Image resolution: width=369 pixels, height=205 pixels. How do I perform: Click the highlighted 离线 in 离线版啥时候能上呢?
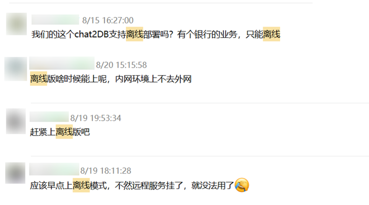coord(39,79)
